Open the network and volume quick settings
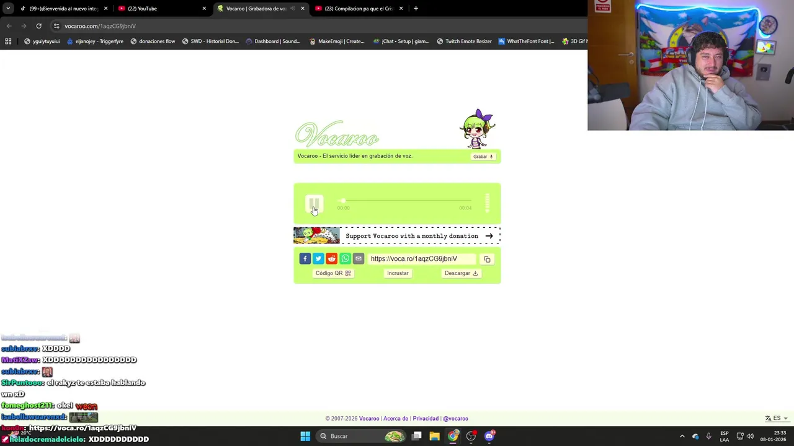The width and height of the screenshot is (794, 446). 745,436
